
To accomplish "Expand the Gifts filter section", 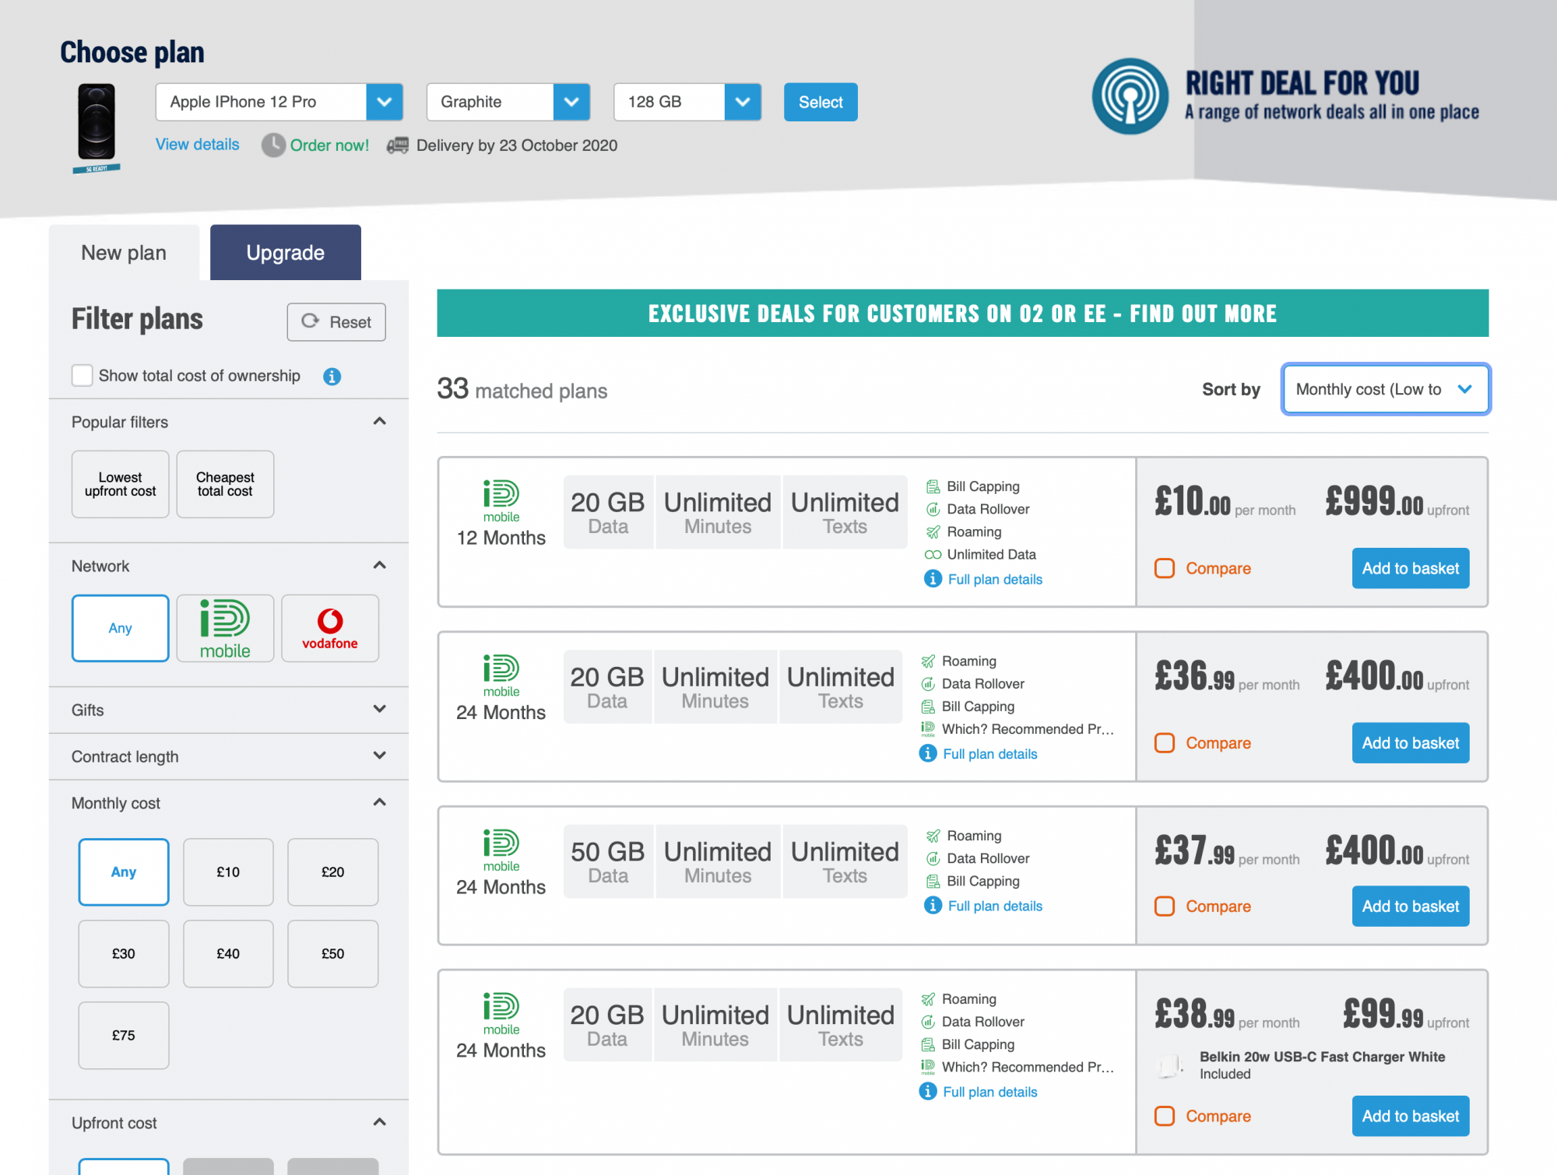I will pyautogui.click(x=379, y=710).
